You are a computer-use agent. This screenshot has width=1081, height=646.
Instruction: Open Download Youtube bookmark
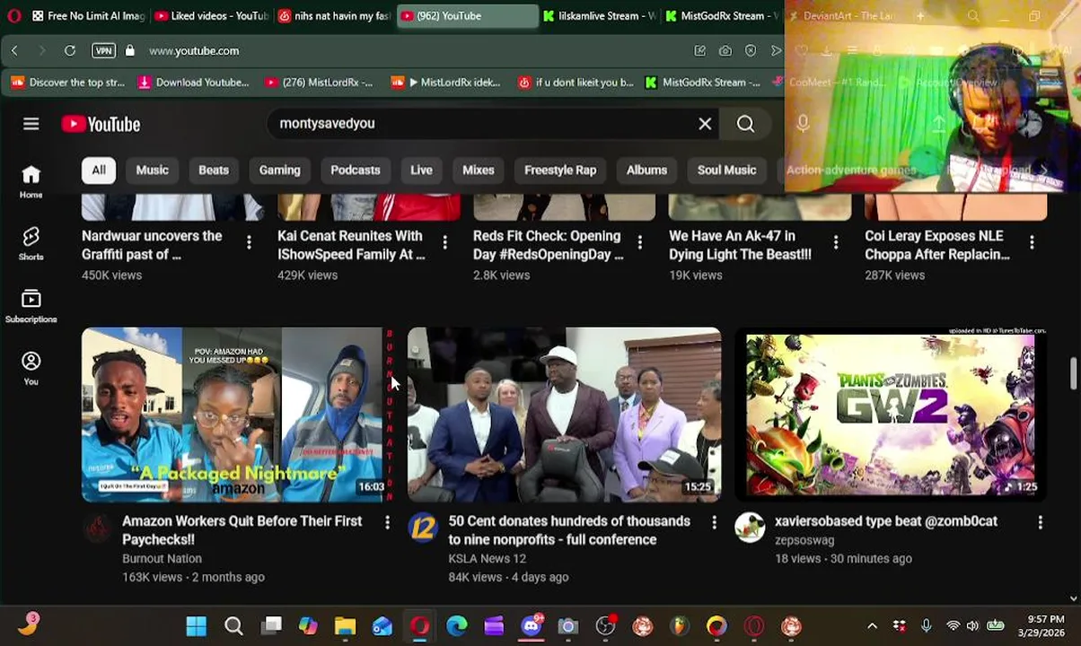[193, 83]
